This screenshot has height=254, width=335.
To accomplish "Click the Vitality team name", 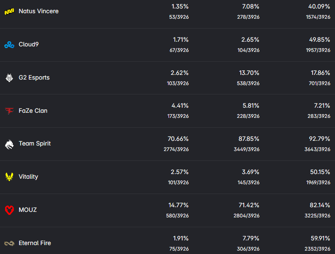I will point(28,177).
